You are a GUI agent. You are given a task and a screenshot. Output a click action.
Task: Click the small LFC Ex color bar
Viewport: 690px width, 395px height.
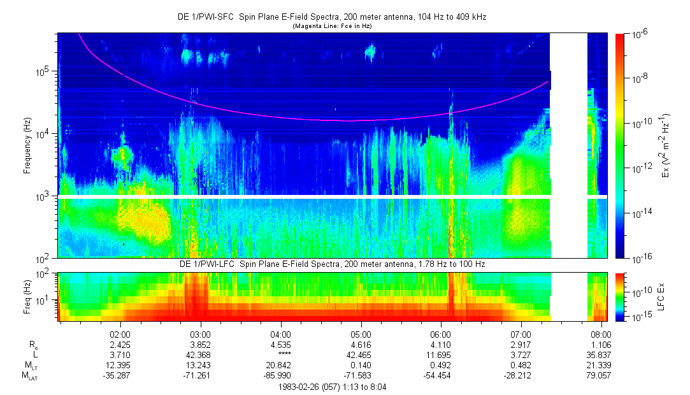[x=620, y=296]
